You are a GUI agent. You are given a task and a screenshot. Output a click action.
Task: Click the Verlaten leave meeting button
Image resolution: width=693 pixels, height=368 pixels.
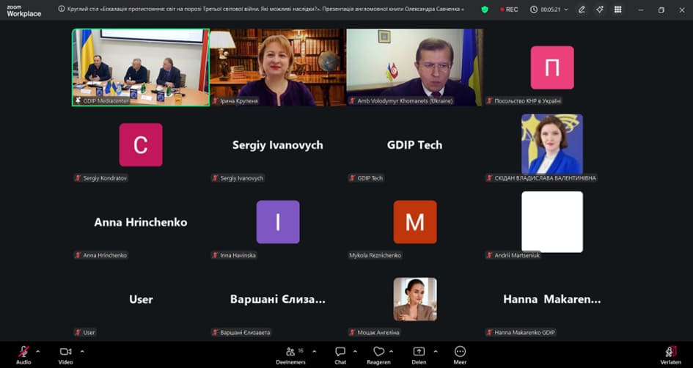(670, 353)
